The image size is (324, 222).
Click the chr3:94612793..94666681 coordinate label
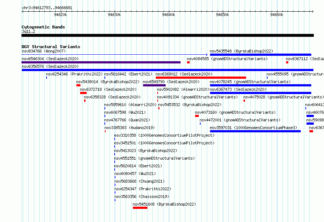[x=47, y=8]
